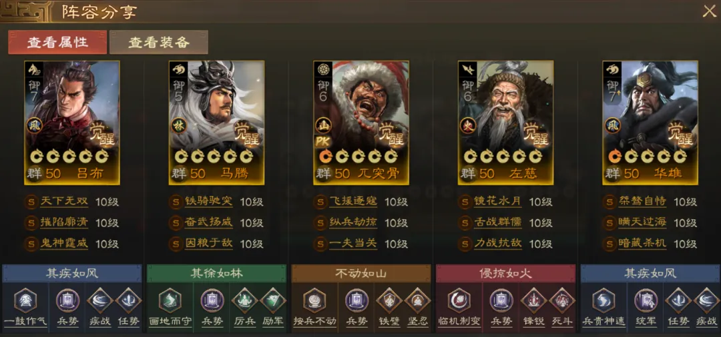The image size is (721, 337).
Task: Click the 一鼓作气 formation icon
Action: 25,301
